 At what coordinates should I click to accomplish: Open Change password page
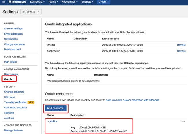(14, 92)
